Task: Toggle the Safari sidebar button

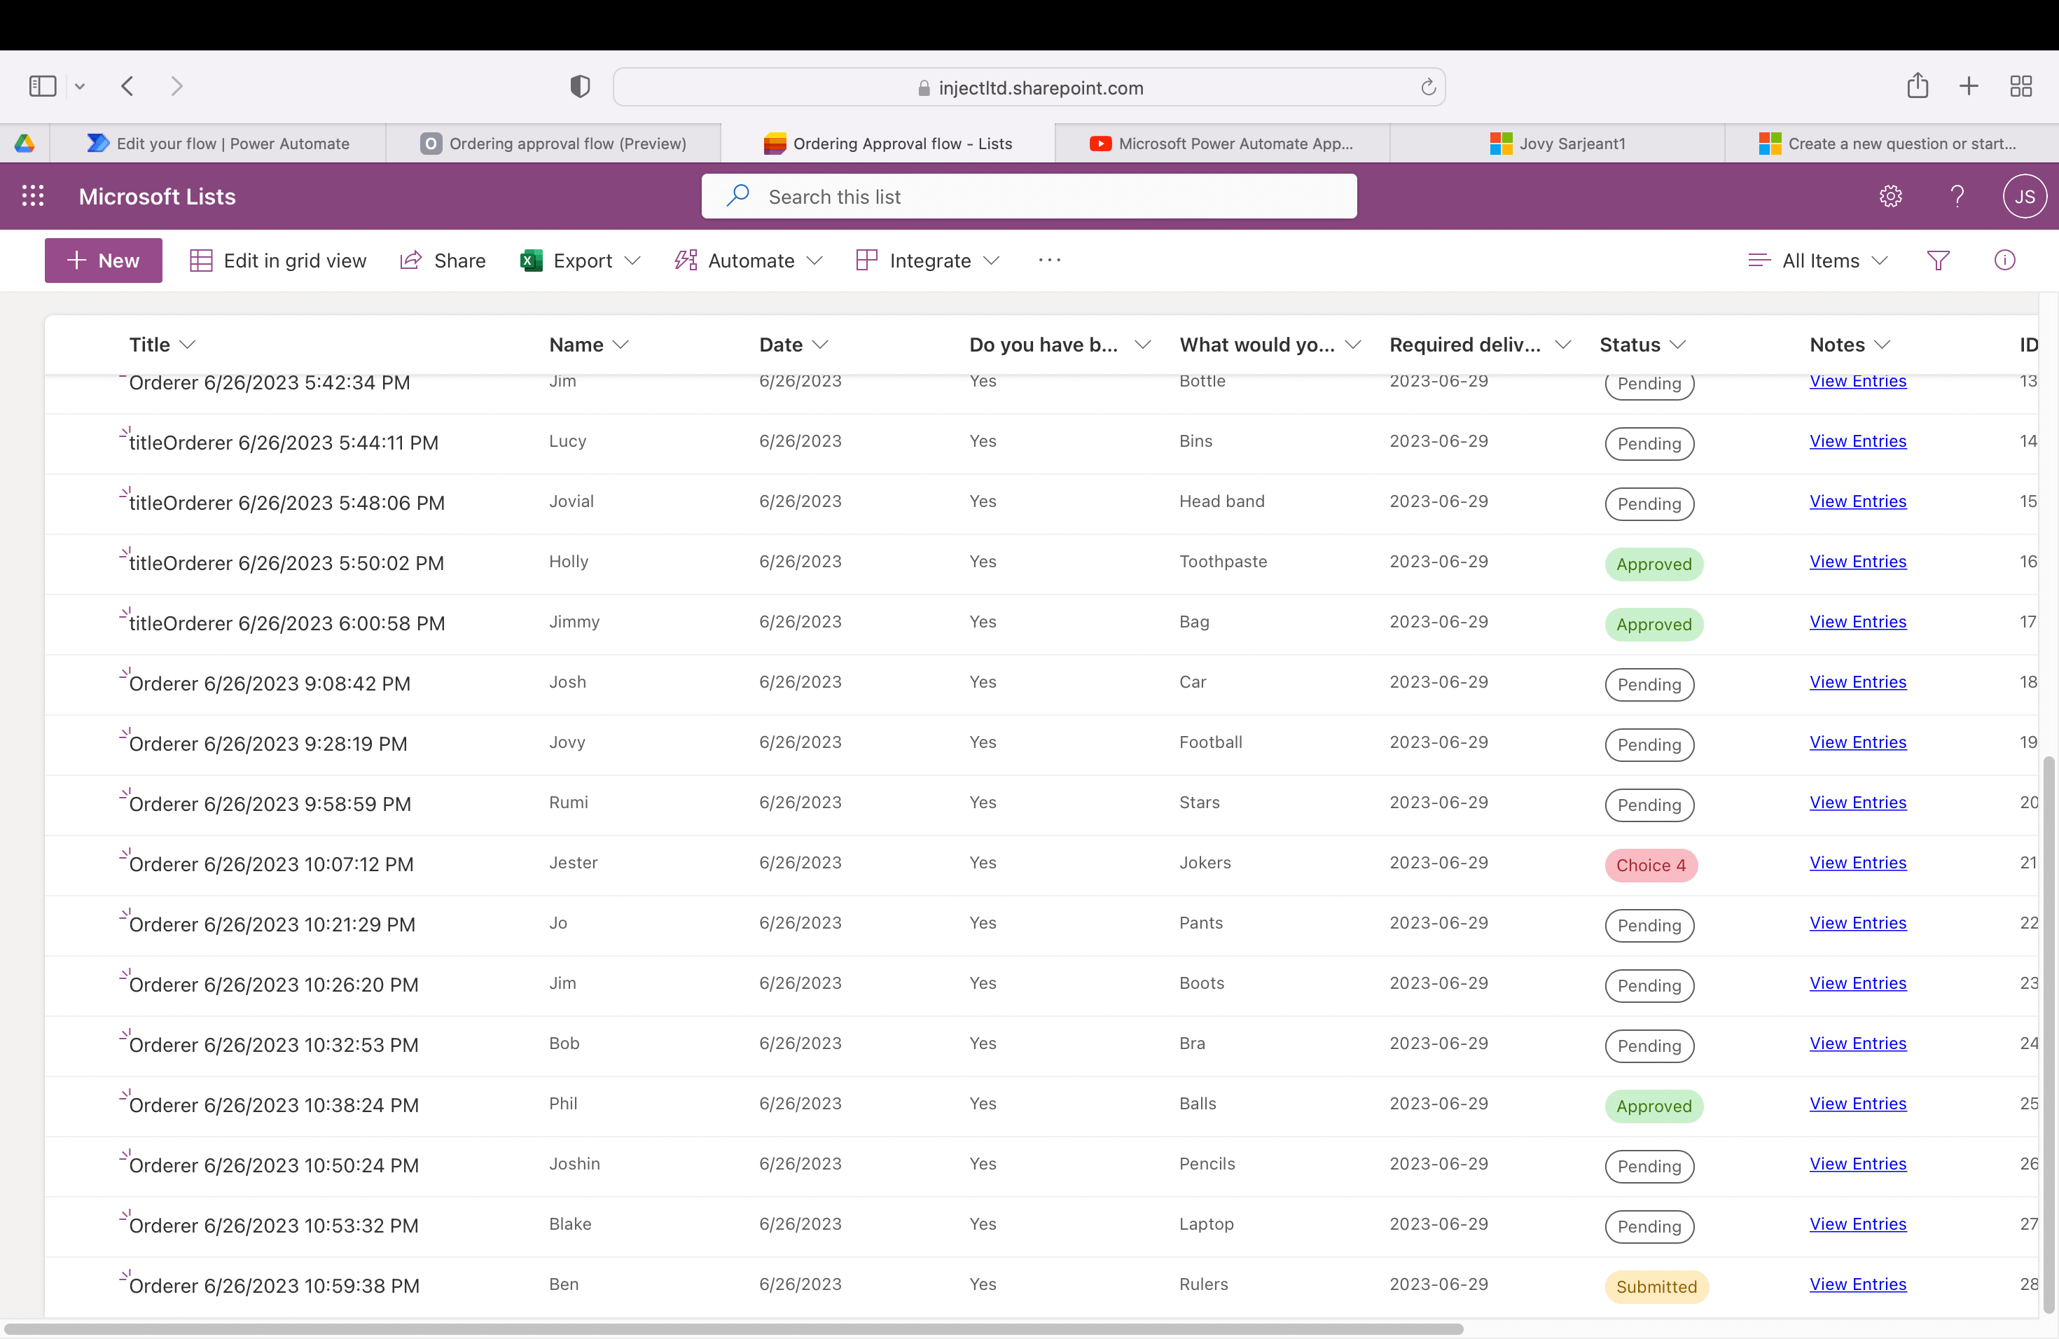Action: pos(43,85)
